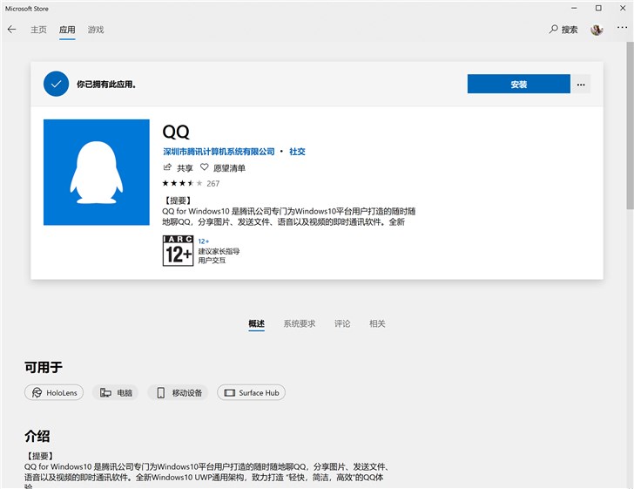This screenshot has width=634, height=489.
Task: Open the 社交 category link
Action: 297,152
